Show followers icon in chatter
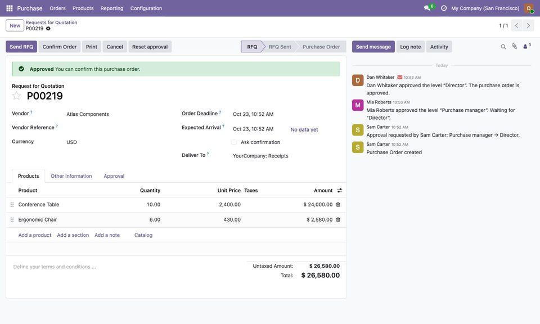The image size is (540, 324). [526, 46]
